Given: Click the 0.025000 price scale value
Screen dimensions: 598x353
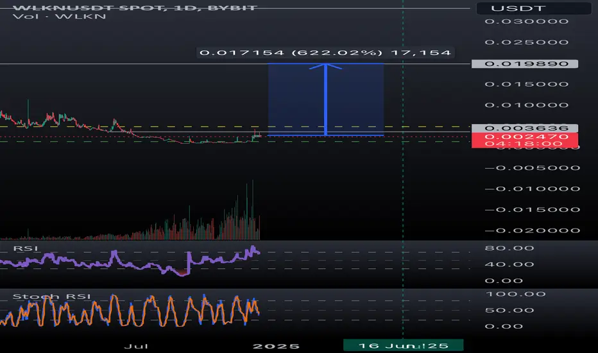Looking at the screenshot, I should click(x=527, y=42).
